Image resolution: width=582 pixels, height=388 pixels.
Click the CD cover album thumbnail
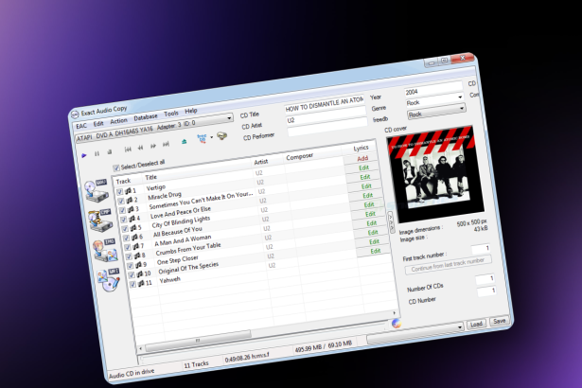coord(434,174)
